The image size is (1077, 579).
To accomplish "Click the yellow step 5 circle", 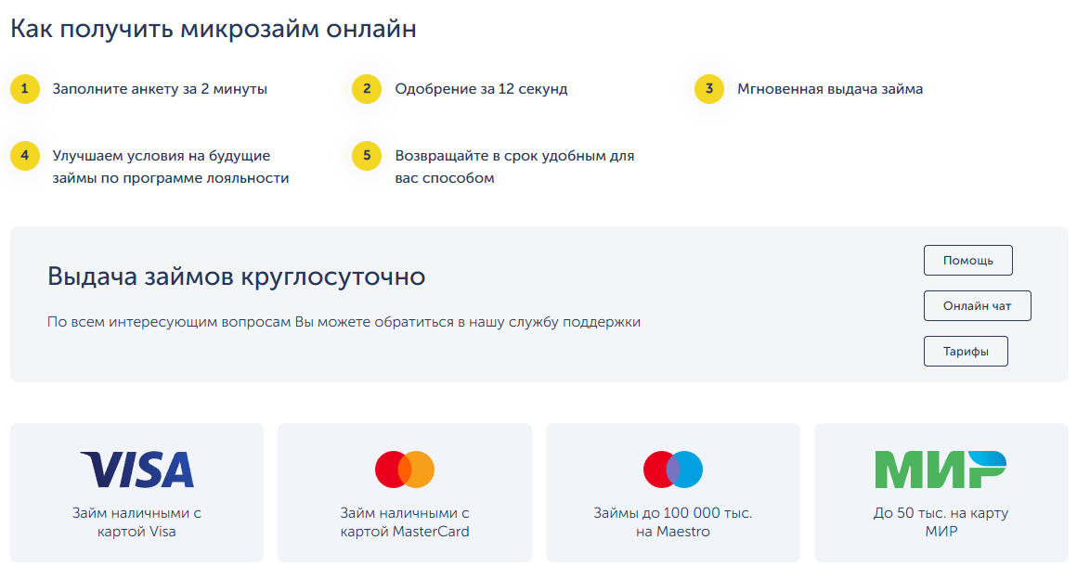I will (x=367, y=156).
